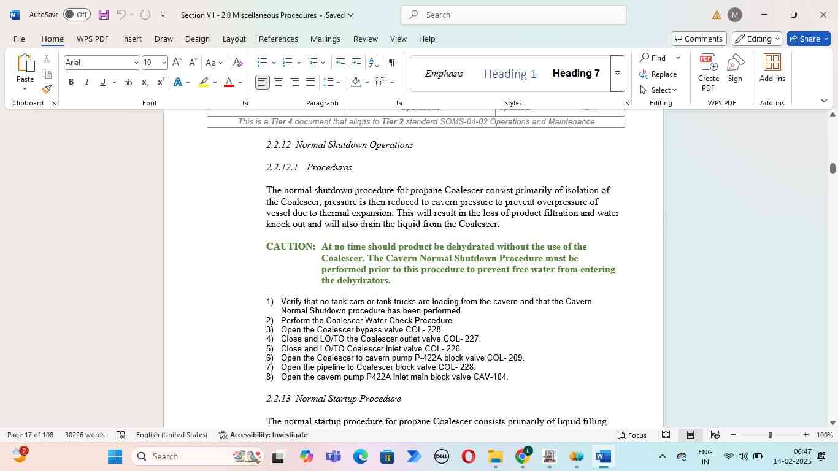The width and height of the screenshot is (838, 471).
Task: Toggle the AutoSave switch
Action: [76, 15]
